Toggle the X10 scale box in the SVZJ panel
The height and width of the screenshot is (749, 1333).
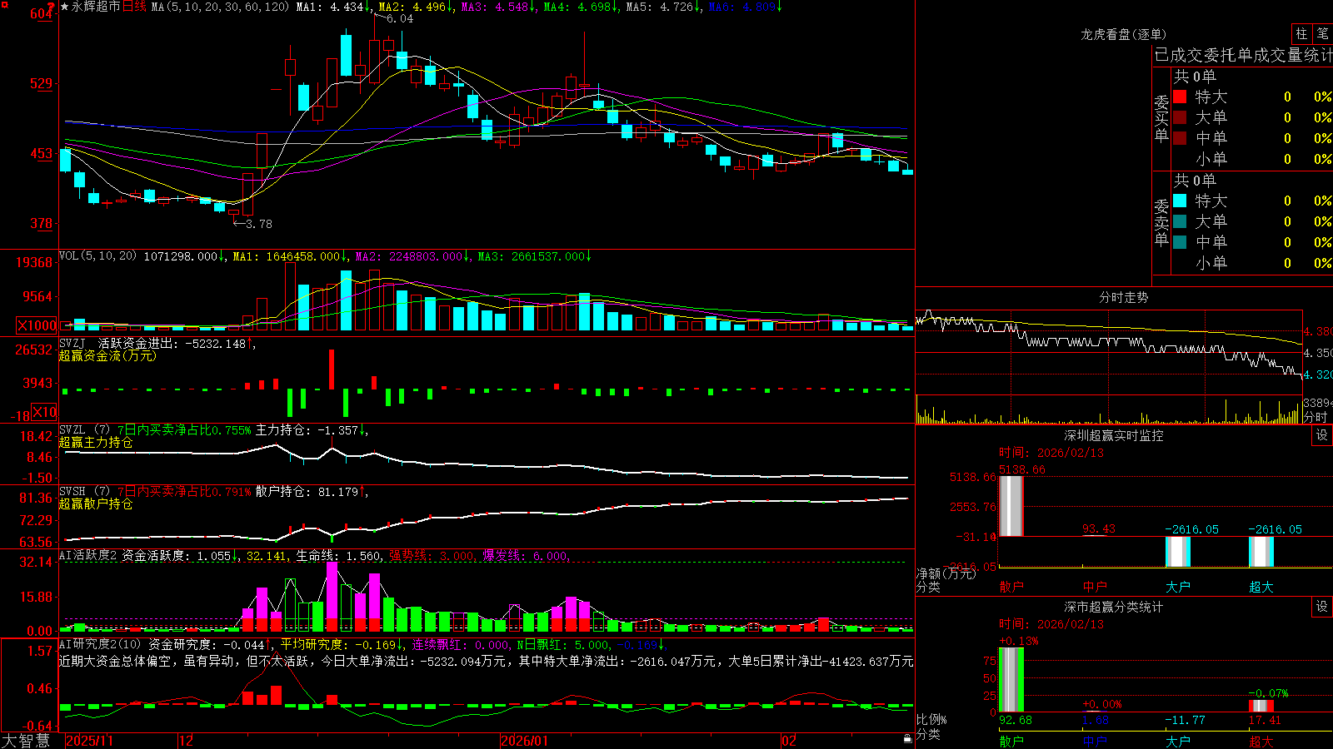coord(44,412)
